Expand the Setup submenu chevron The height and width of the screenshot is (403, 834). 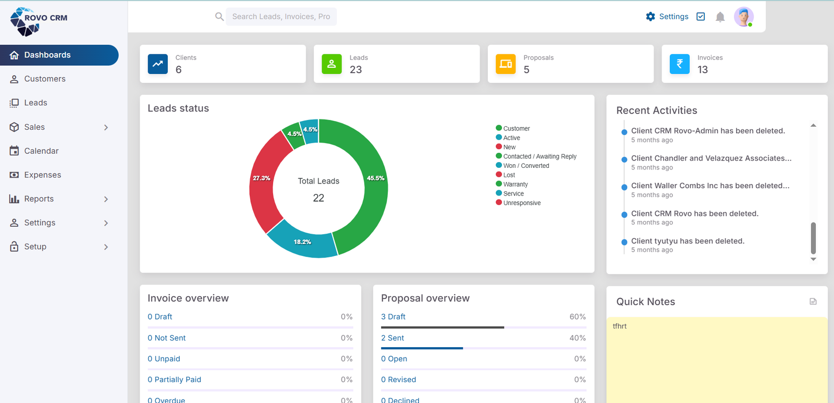(x=106, y=247)
